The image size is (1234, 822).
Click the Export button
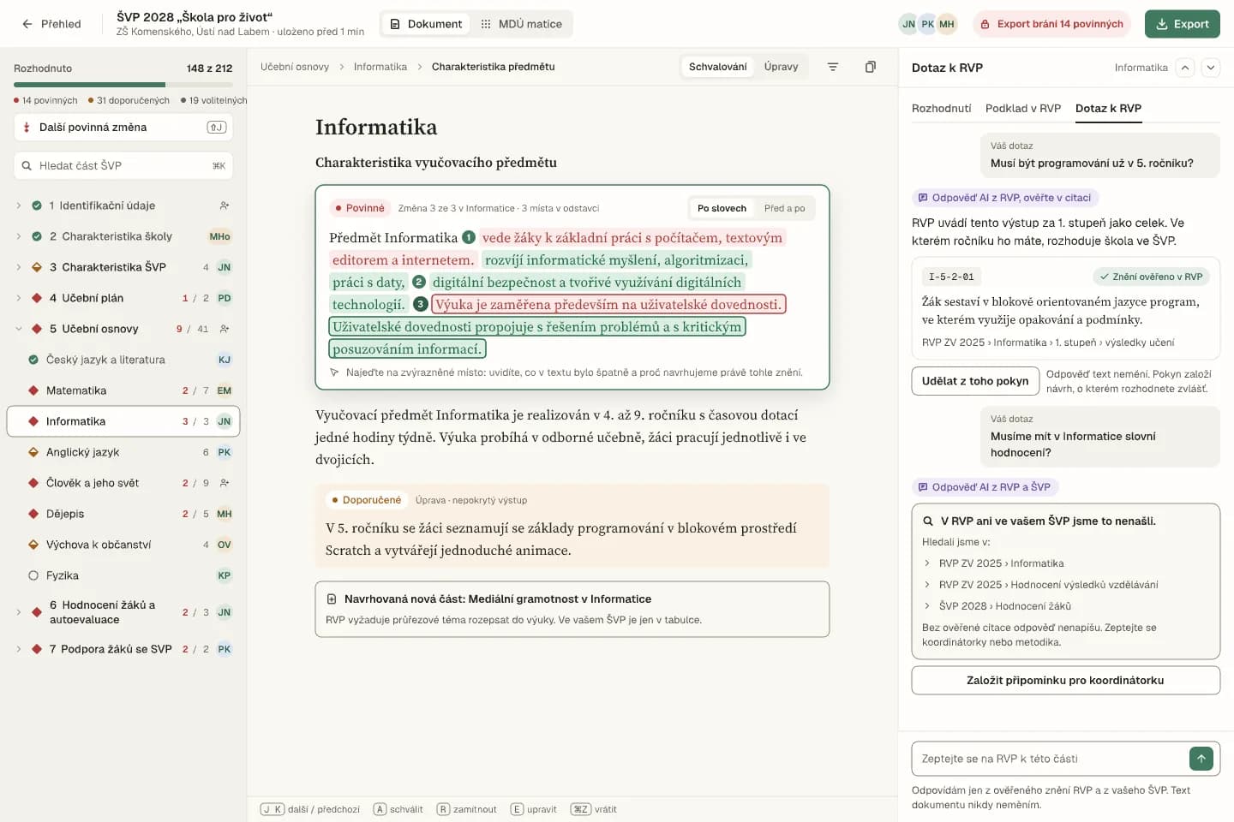(1182, 24)
